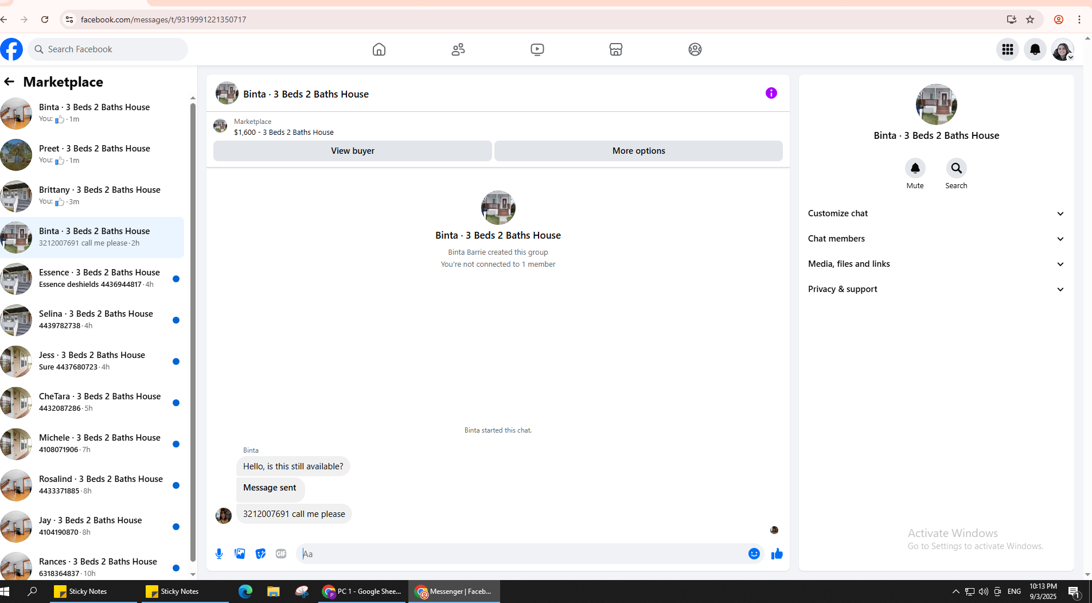Click the '3212007691 call me please' message bubble
Screen dimensions: 1092x603
point(294,514)
